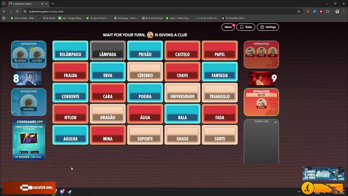Open the Chrome three-dot menu
The width and height of the screenshot is (348, 196).
344,11
